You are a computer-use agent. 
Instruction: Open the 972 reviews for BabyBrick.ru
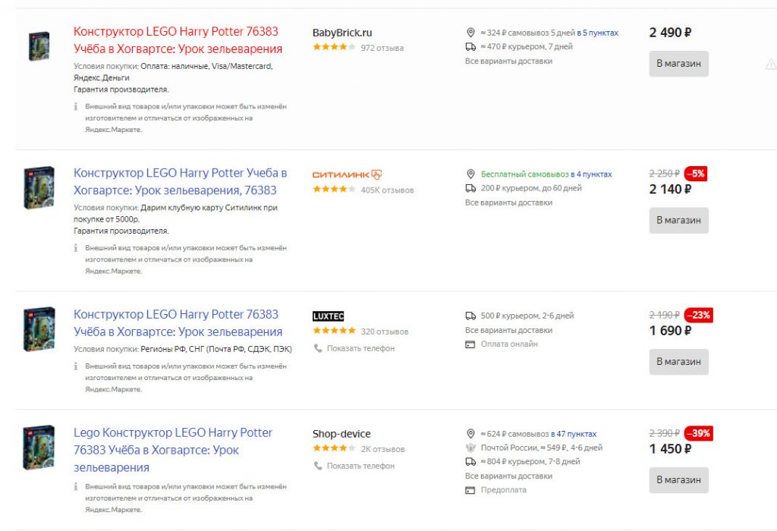[x=382, y=48]
